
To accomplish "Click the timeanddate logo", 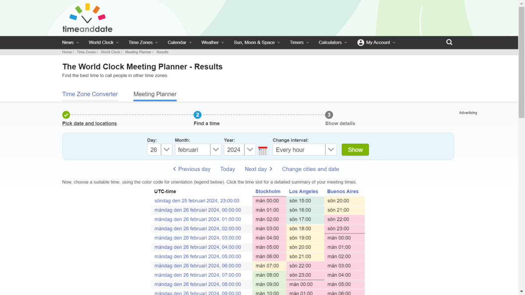I will 87,18.
